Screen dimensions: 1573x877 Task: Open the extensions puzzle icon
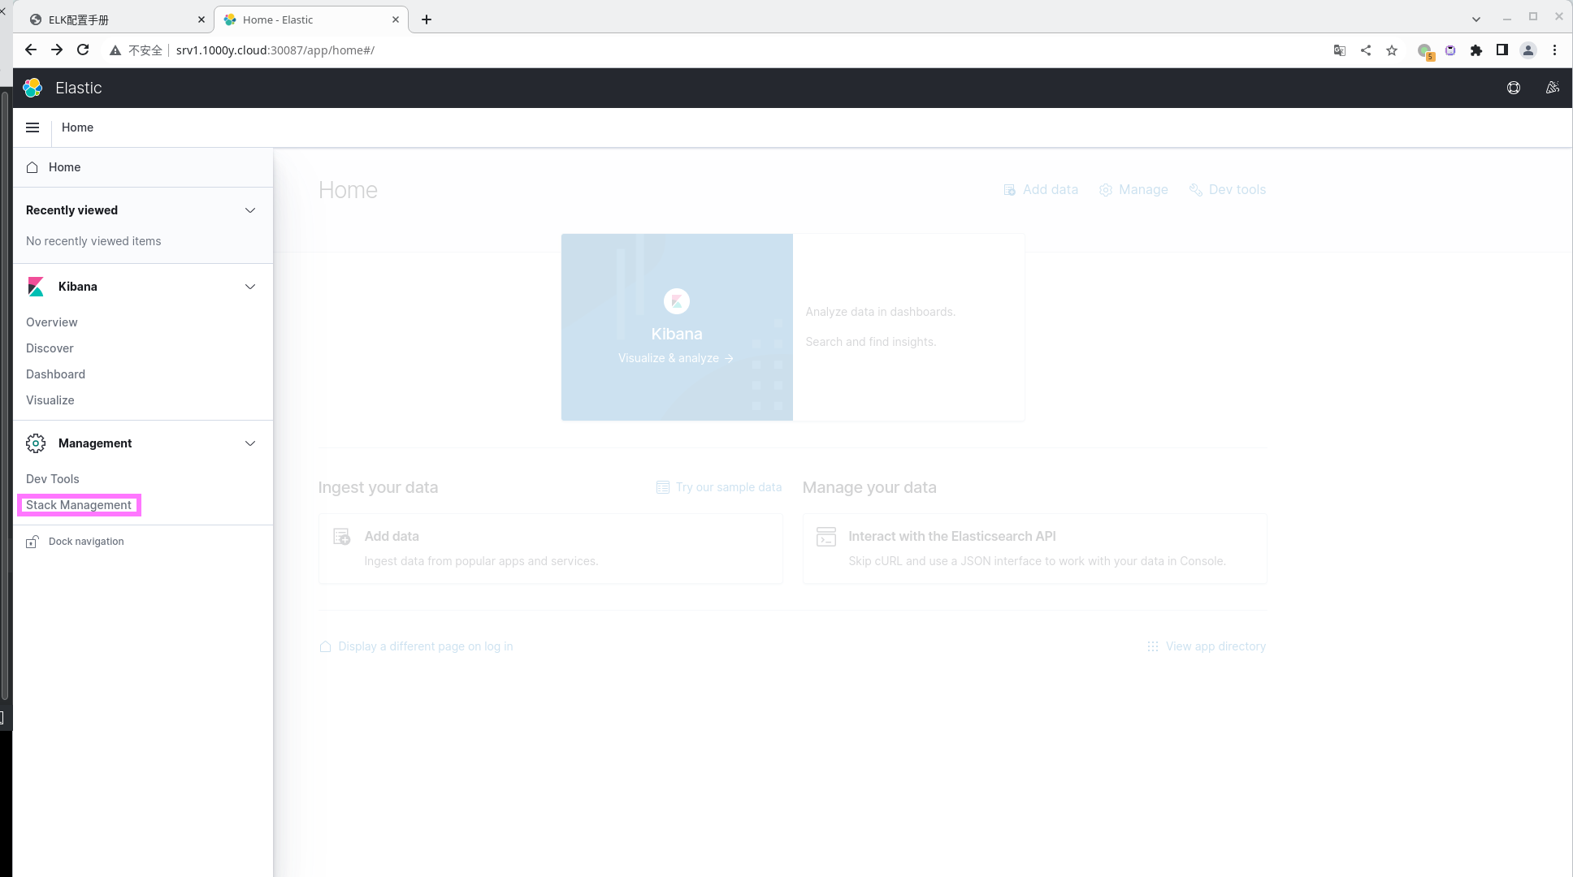pos(1476,50)
